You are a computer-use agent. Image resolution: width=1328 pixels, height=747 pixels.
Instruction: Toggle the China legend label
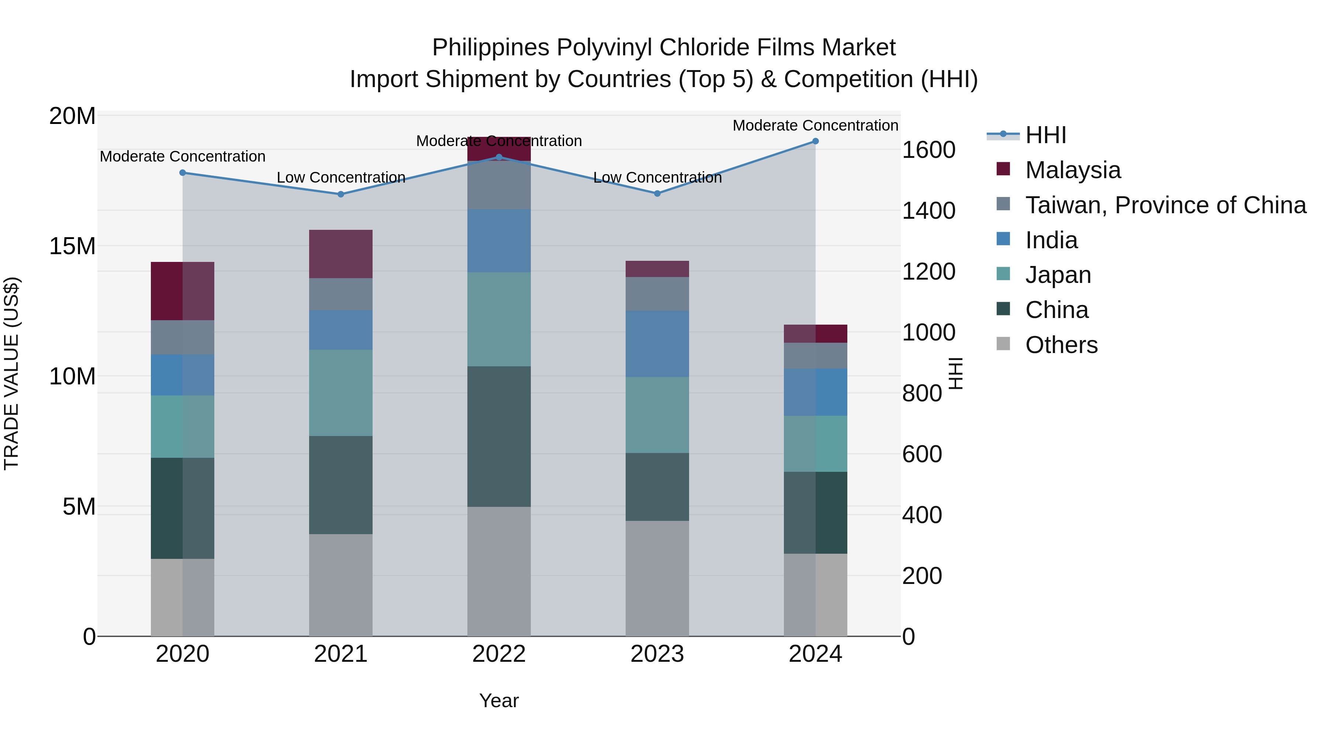pyautogui.click(x=1057, y=310)
